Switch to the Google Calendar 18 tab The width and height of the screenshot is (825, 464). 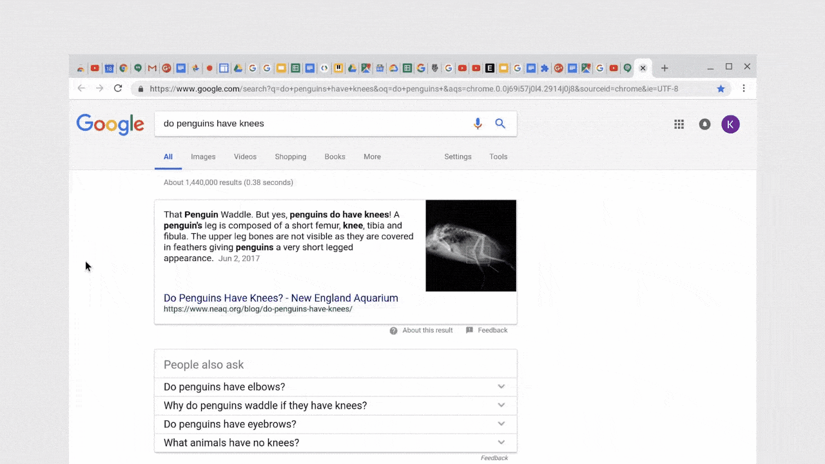point(110,68)
